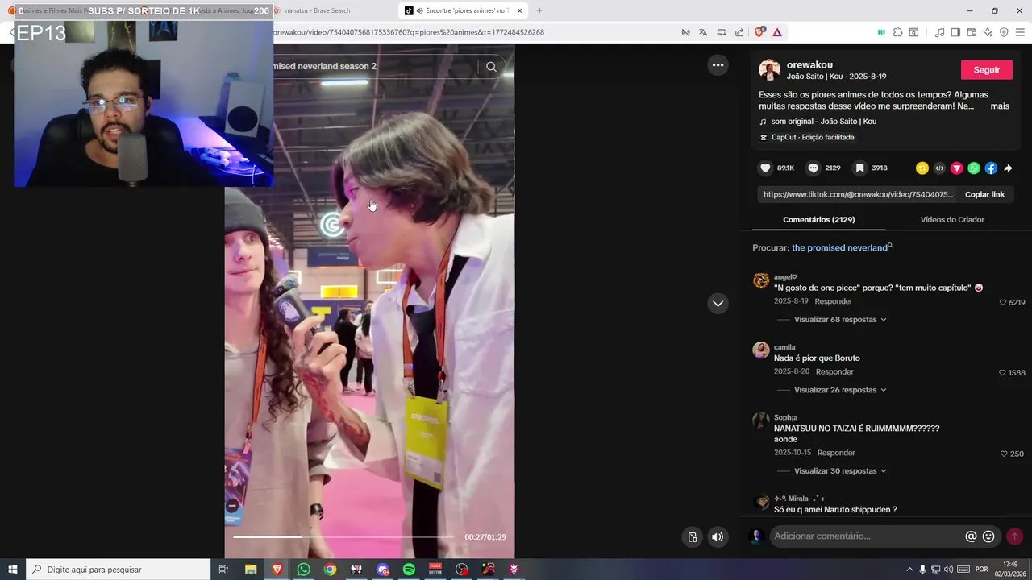The image size is (1032, 580).
Task: Expand 'Visualizar 26 respostas' replies
Action: (x=840, y=390)
